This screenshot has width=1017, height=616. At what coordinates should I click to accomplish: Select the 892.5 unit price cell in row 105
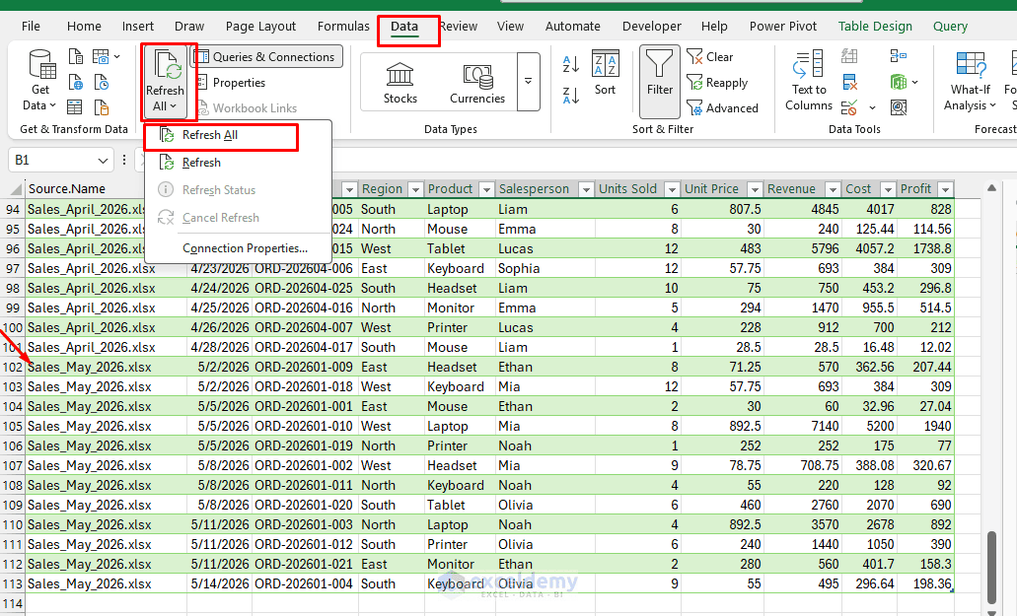(722, 426)
